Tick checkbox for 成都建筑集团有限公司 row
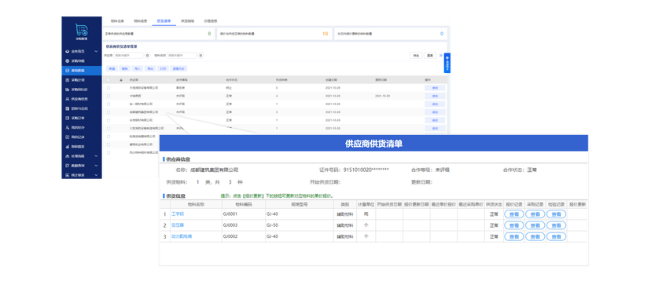 (108, 112)
